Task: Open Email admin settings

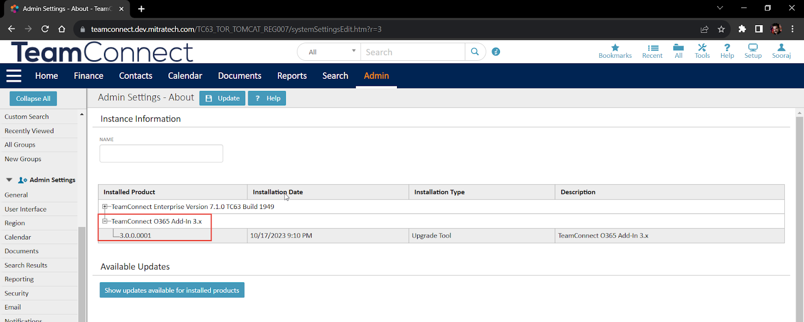Action: 13,307
